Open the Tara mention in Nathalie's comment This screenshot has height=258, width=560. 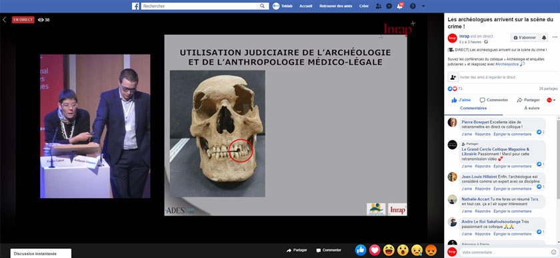click(534, 199)
